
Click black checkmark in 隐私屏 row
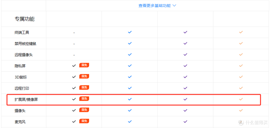pyautogui.click(x=74, y=66)
